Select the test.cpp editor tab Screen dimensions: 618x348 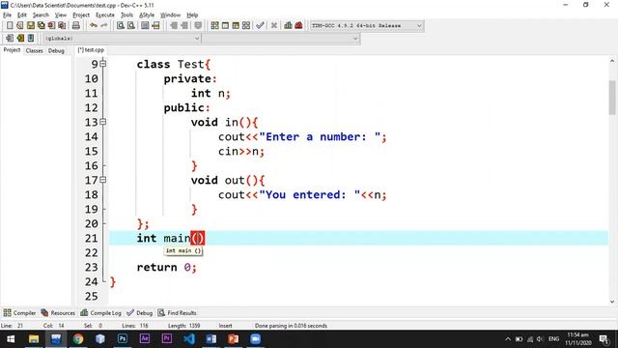[x=91, y=50]
